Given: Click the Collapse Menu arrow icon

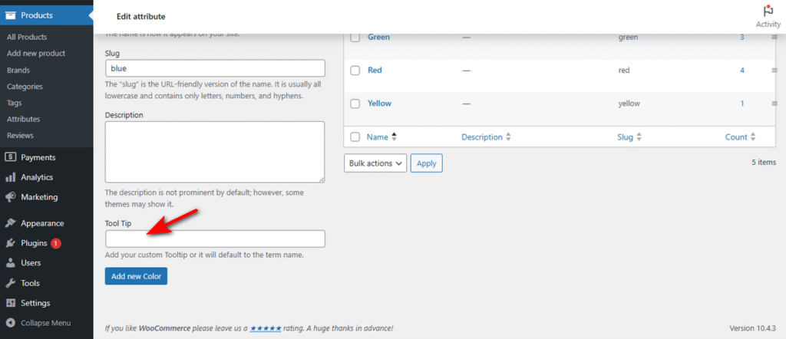Looking at the screenshot, I should pos(10,323).
